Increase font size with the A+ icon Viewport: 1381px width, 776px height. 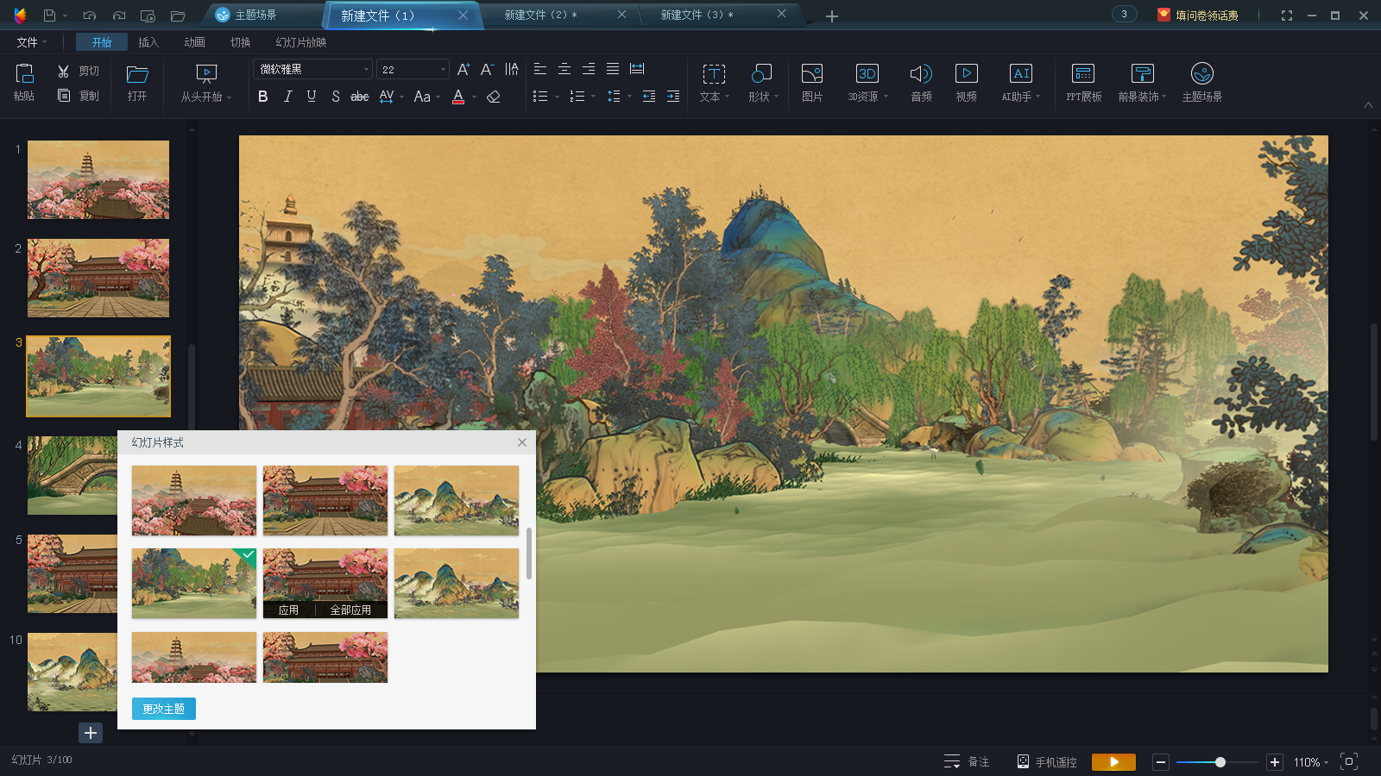tap(463, 69)
